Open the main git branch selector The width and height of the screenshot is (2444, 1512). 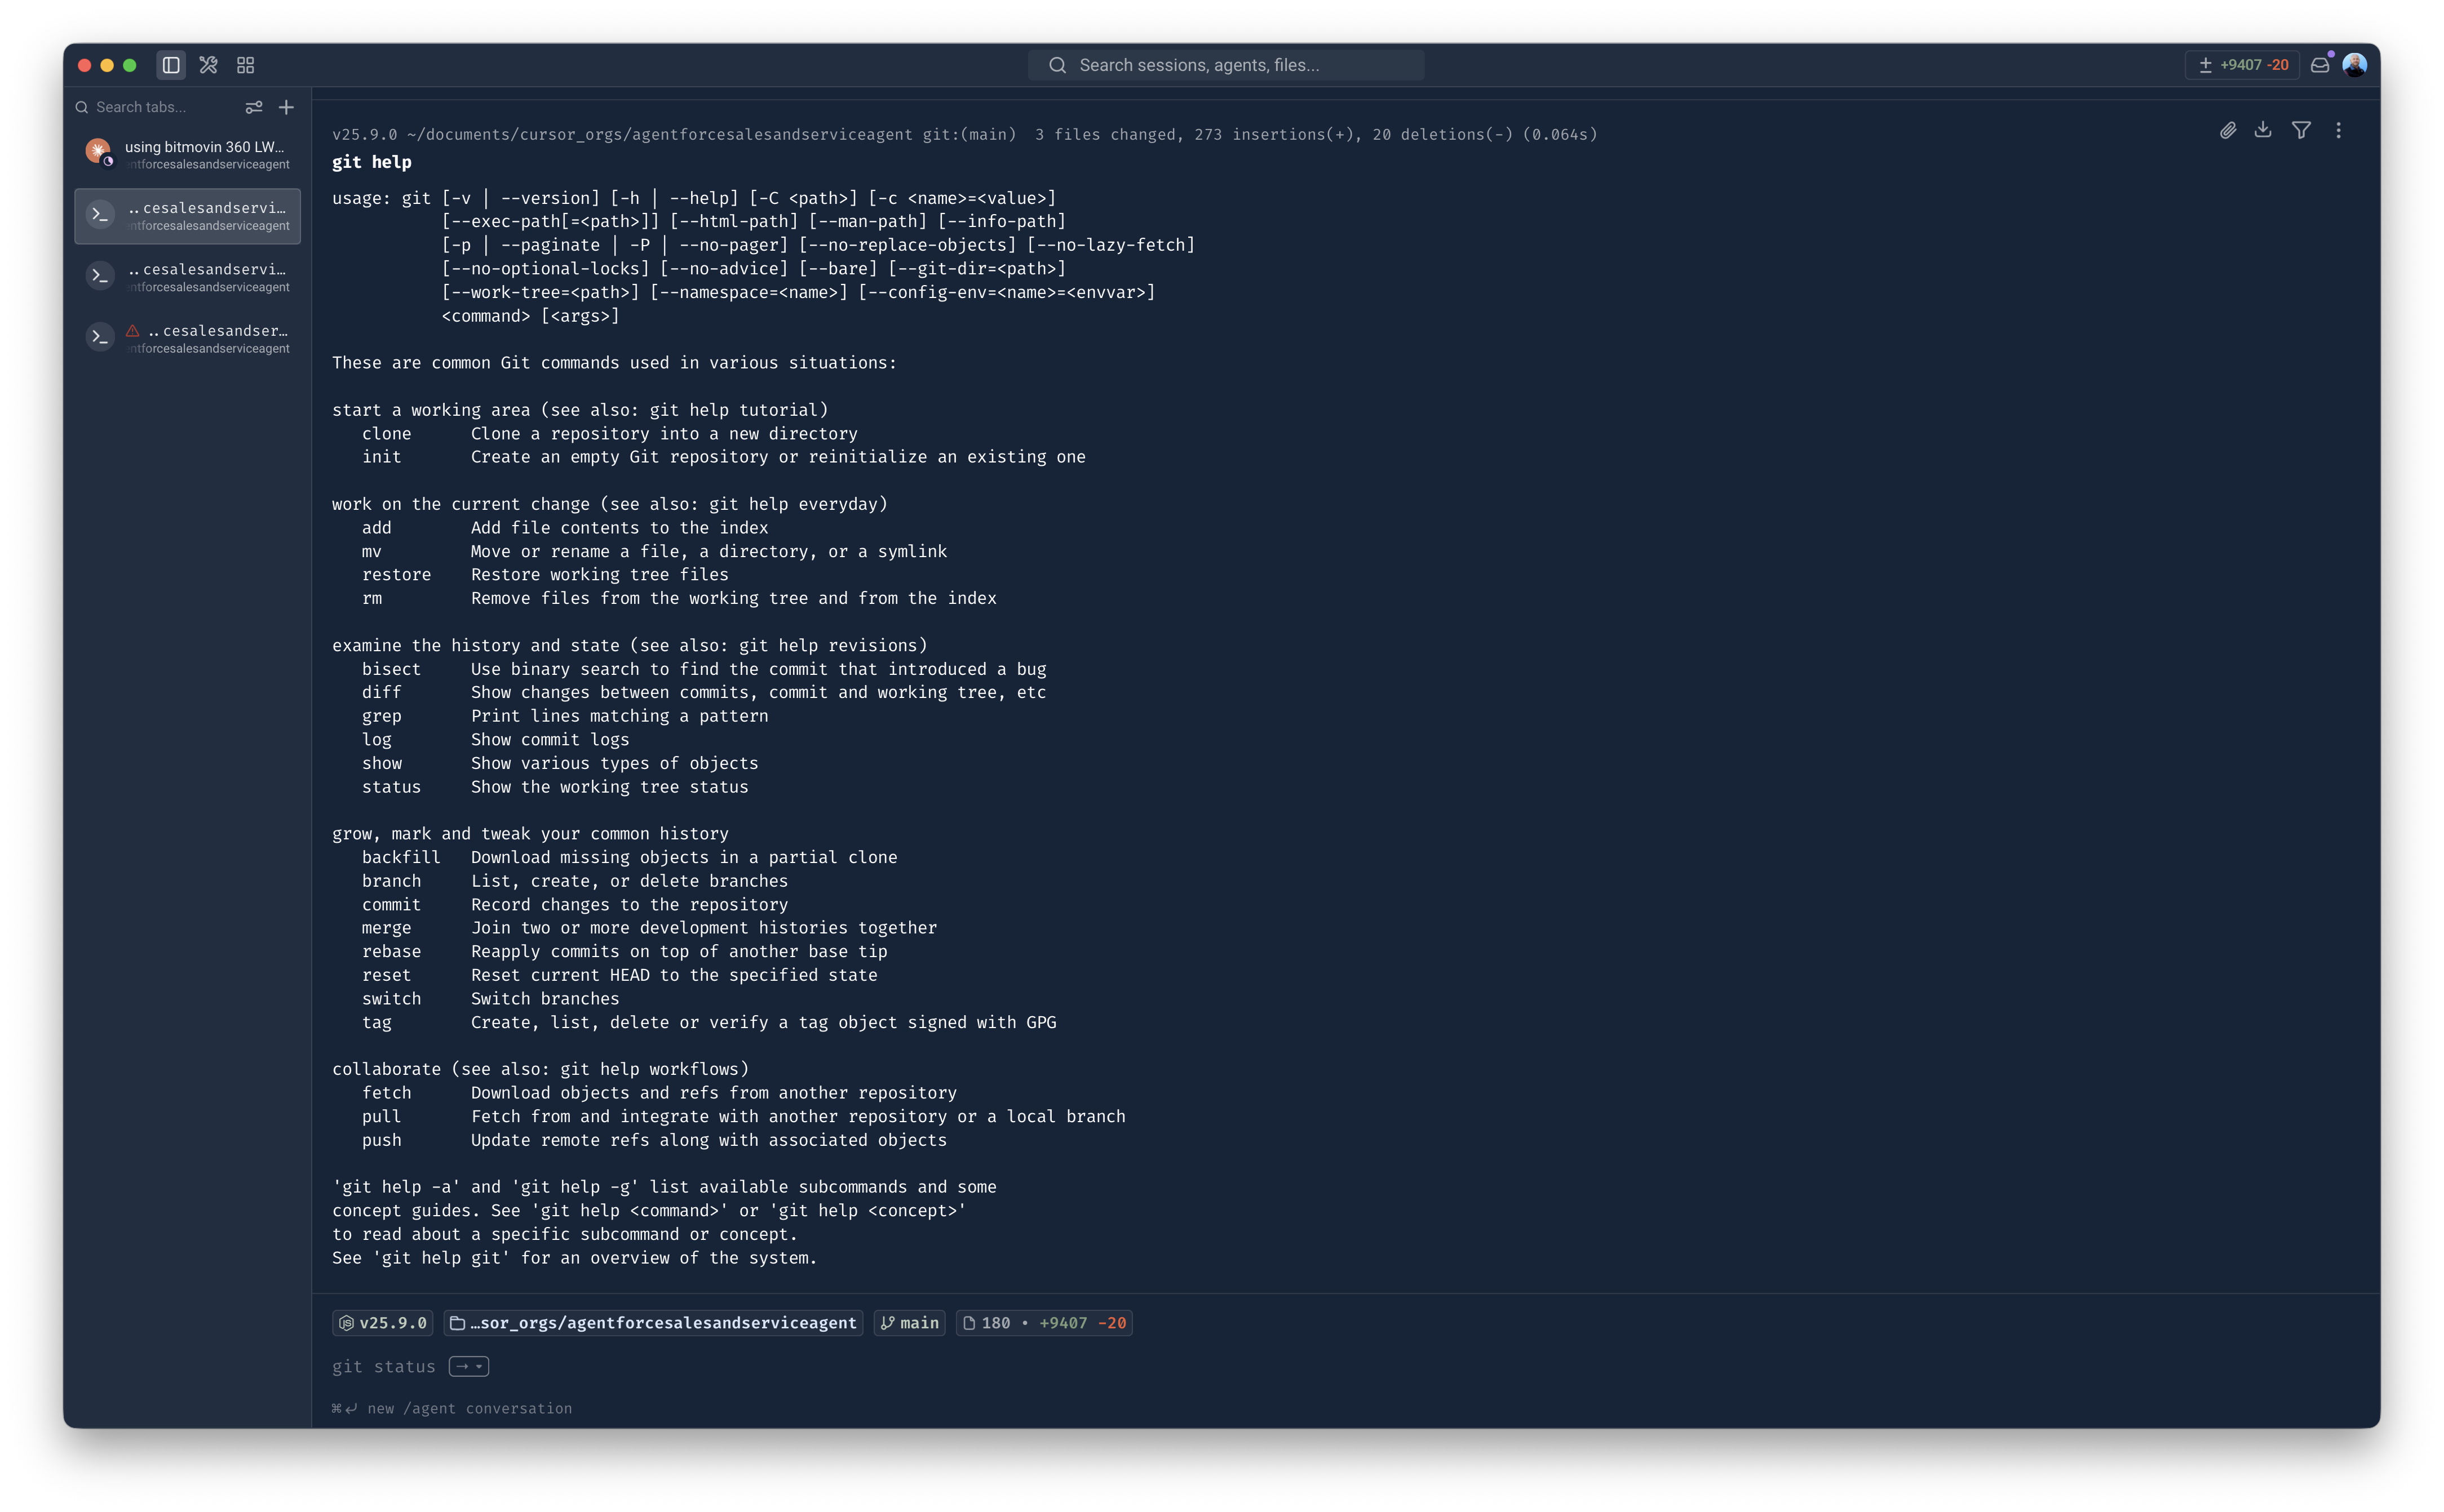[909, 1323]
